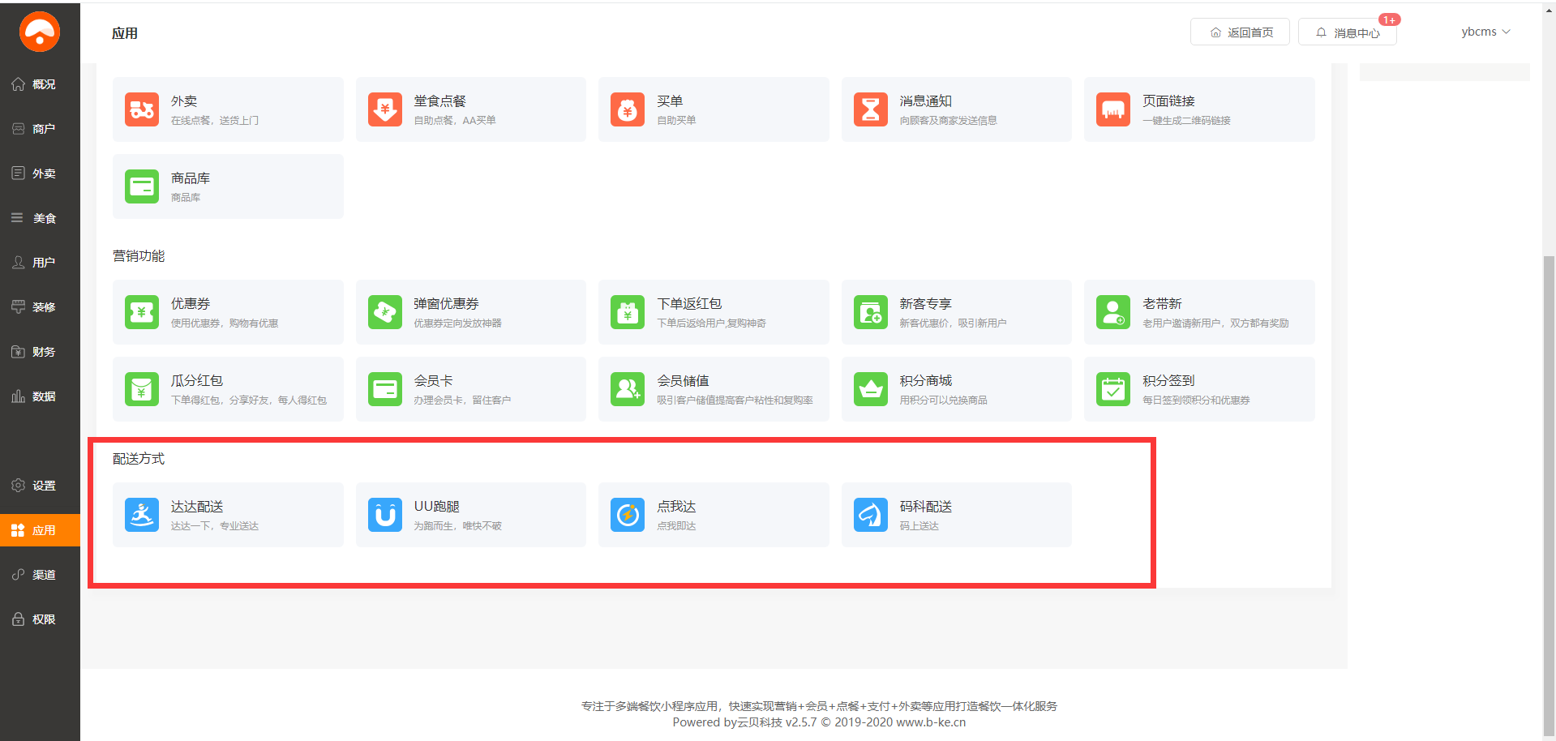Open the 点我达 delivery icon
This screenshot has height=741, width=1556.
click(628, 515)
